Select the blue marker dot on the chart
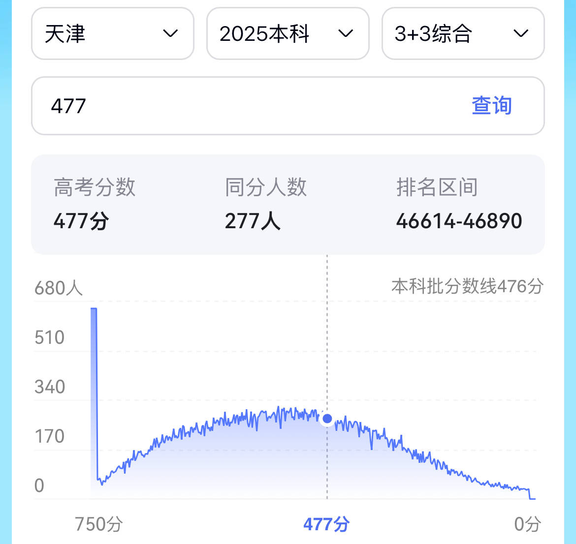 (327, 419)
